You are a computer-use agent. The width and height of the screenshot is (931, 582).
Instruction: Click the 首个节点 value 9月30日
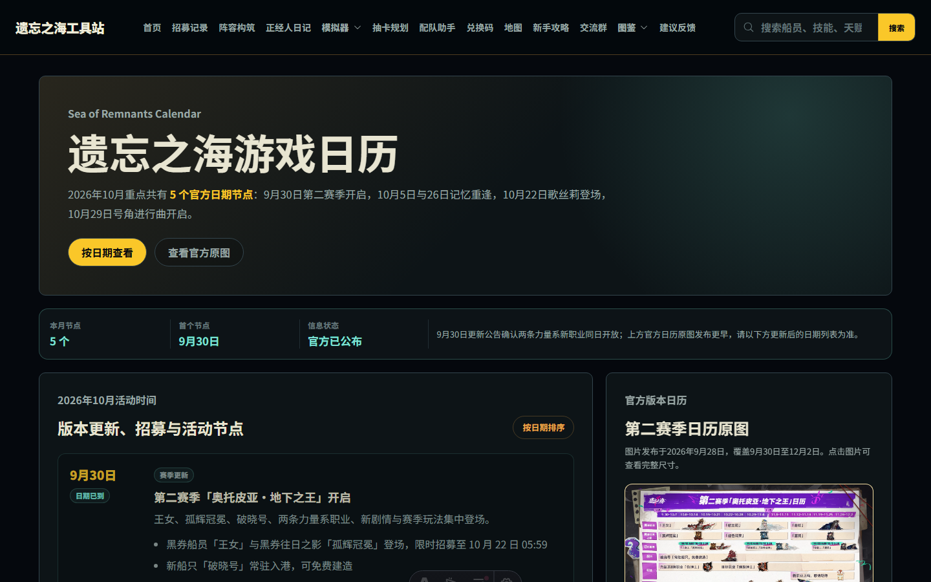[x=199, y=341]
